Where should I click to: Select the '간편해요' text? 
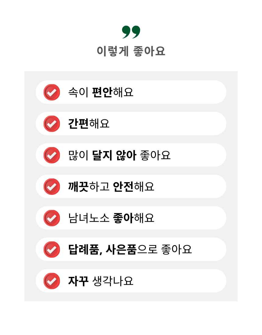click(x=89, y=124)
